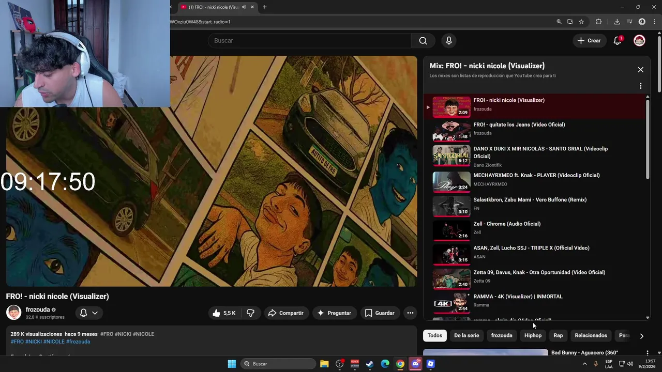This screenshot has width=662, height=372.
Task: Expand the notification bell dropdown arrow
Action: pyautogui.click(x=95, y=313)
